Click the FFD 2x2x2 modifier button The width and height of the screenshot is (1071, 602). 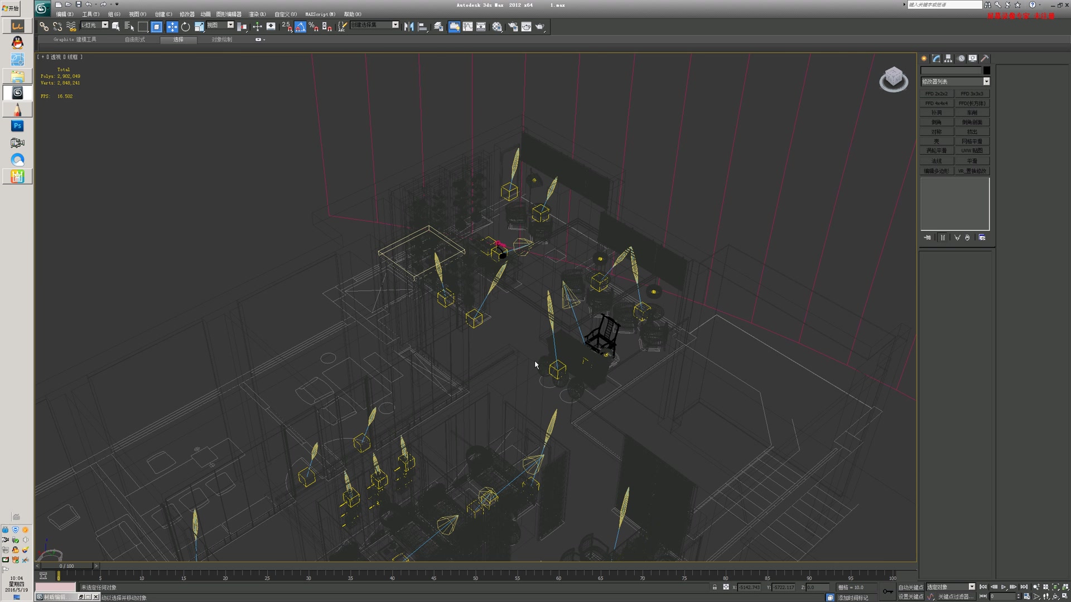point(937,94)
